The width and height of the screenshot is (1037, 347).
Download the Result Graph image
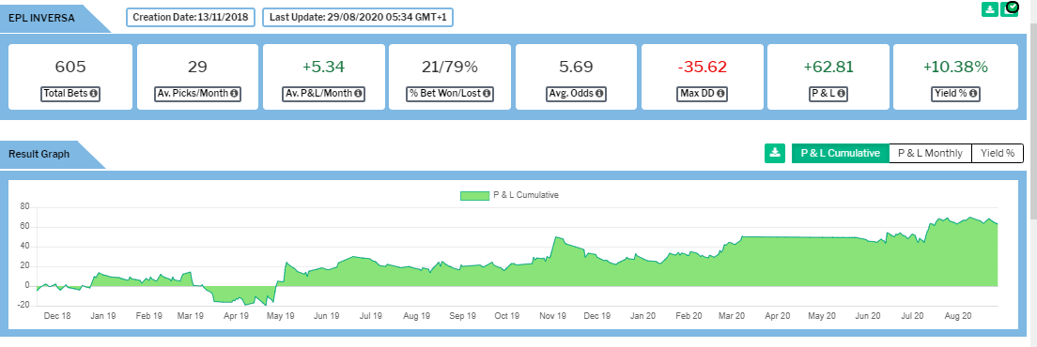point(774,153)
